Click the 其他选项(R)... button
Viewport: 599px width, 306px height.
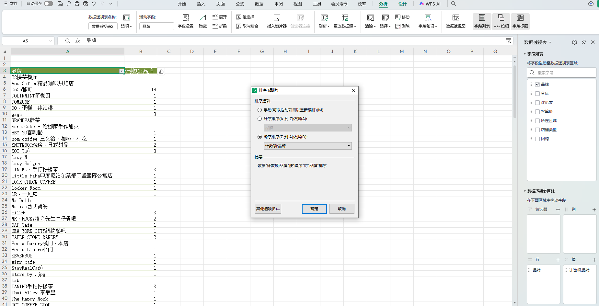(x=268, y=209)
